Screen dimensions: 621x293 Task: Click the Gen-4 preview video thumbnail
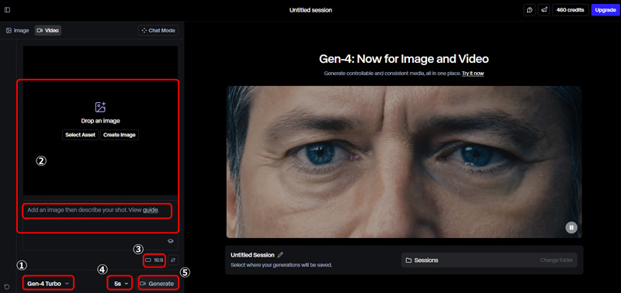click(x=404, y=162)
